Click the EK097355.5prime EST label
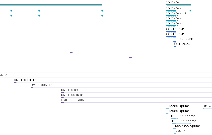This screenshot has width=212, height=135. pyautogui.click(x=187, y=126)
